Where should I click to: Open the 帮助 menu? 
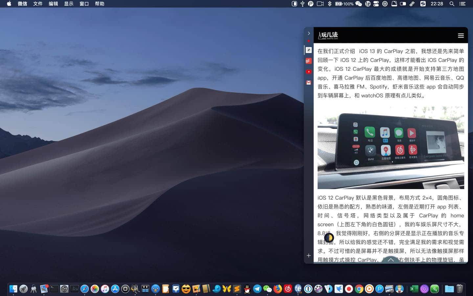(100, 4)
